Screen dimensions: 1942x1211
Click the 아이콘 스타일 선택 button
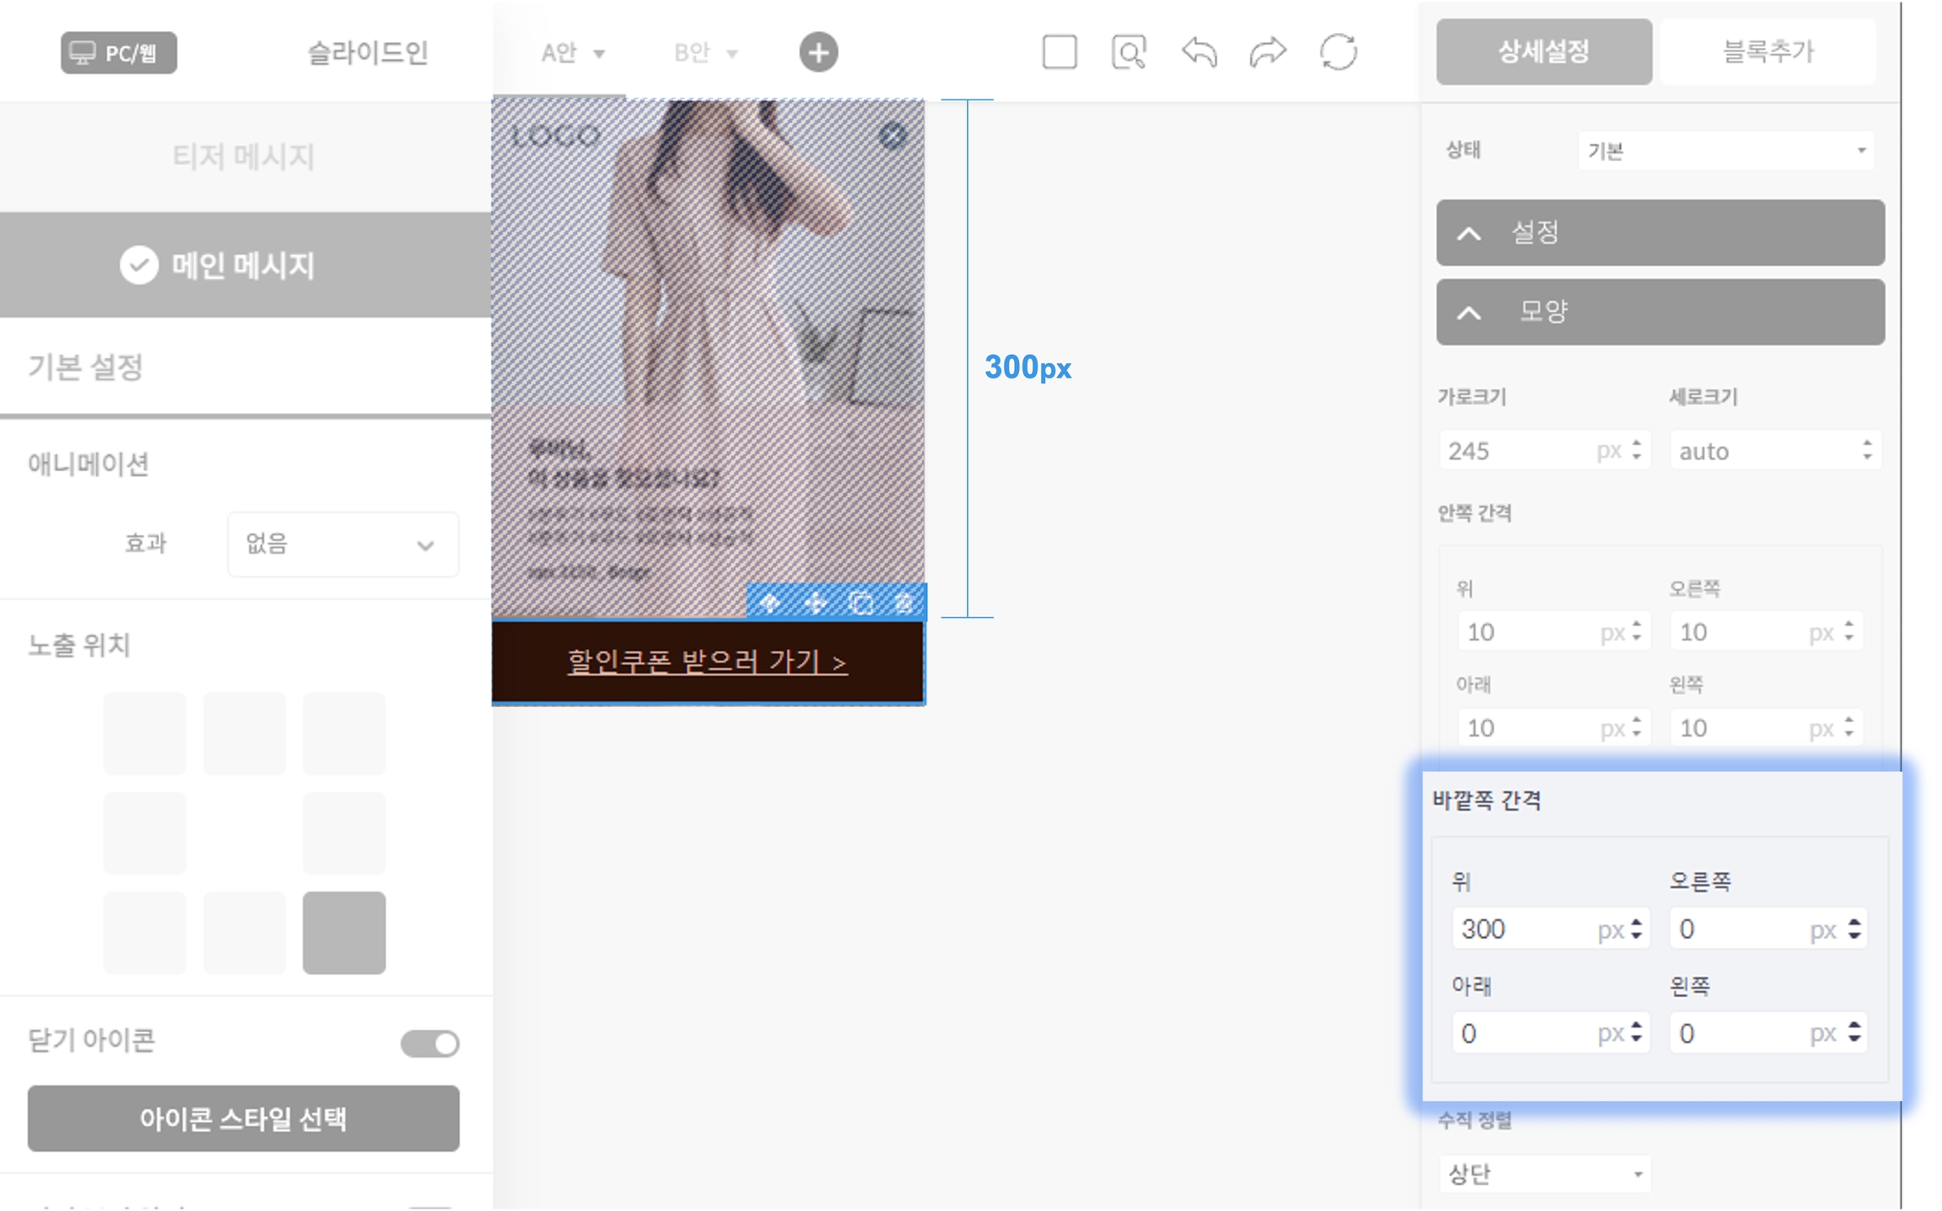click(x=244, y=1119)
